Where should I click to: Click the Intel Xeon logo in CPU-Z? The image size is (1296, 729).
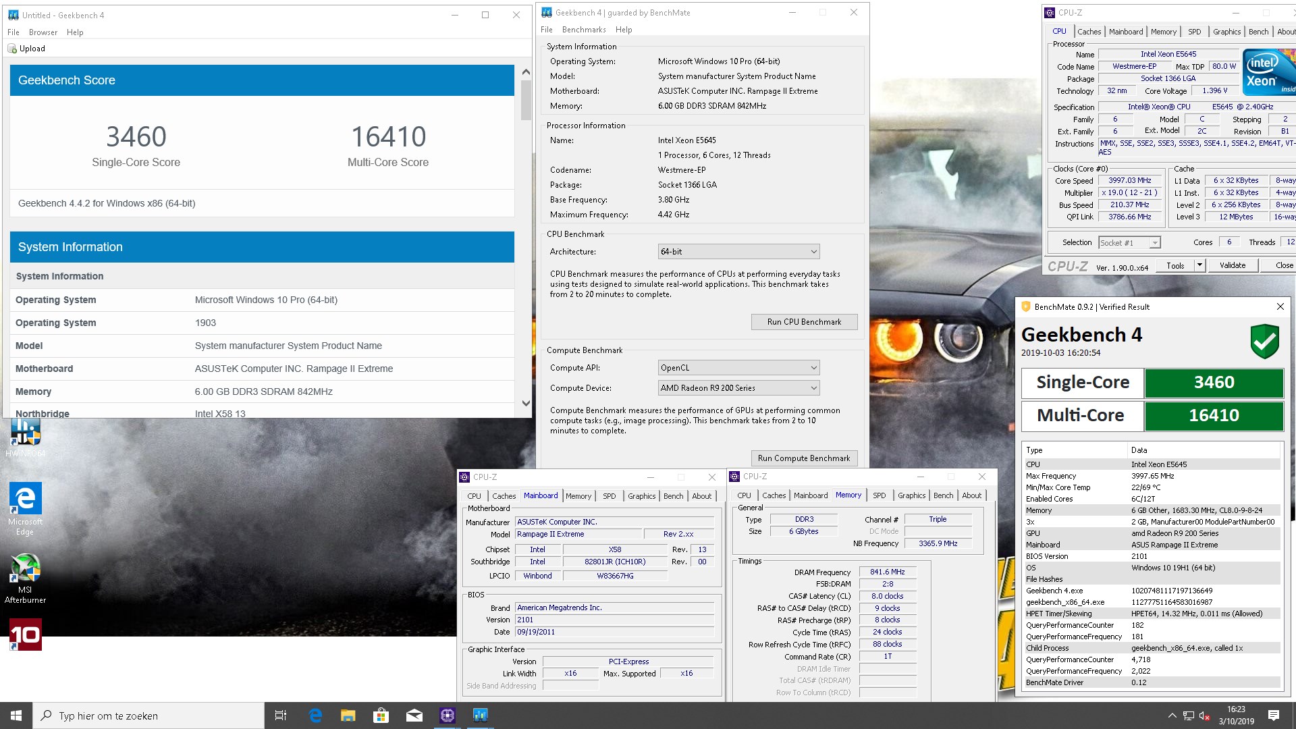pos(1269,72)
